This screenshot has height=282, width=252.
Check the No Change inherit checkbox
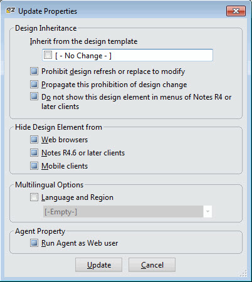click(x=48, y=55)
